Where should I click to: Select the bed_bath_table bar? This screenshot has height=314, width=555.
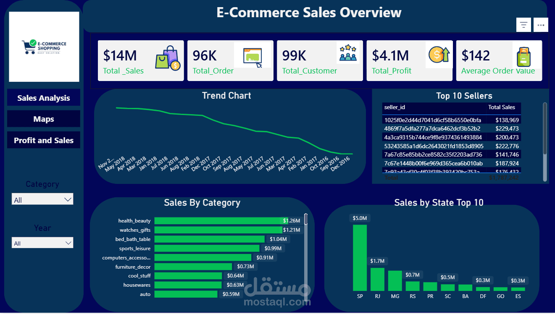coord(209,239)
